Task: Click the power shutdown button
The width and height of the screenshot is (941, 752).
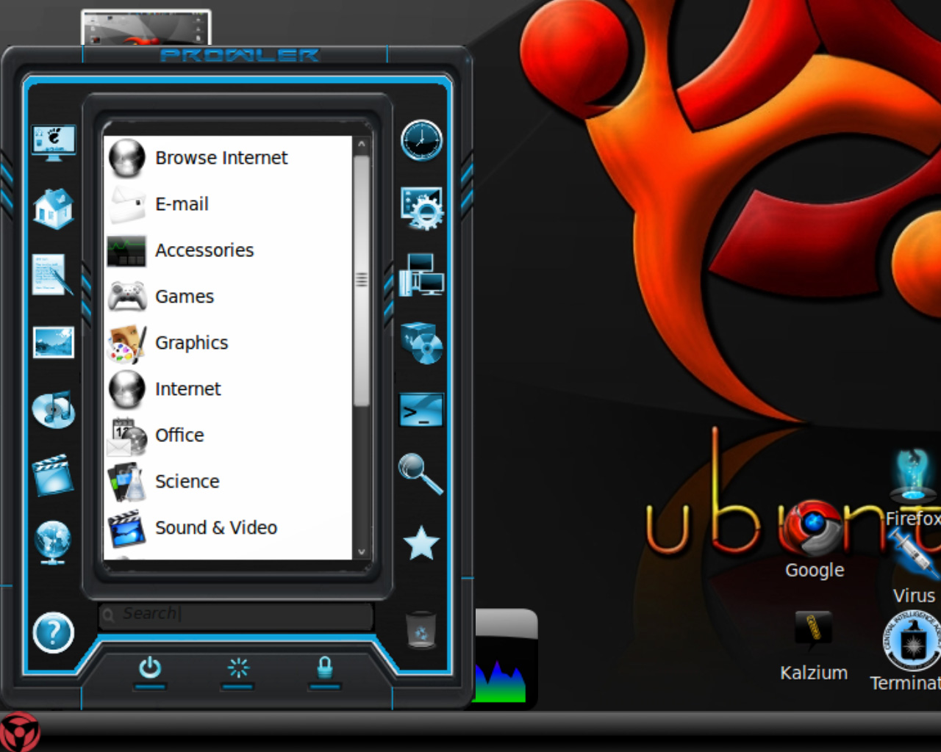Action: pos(150,668)
